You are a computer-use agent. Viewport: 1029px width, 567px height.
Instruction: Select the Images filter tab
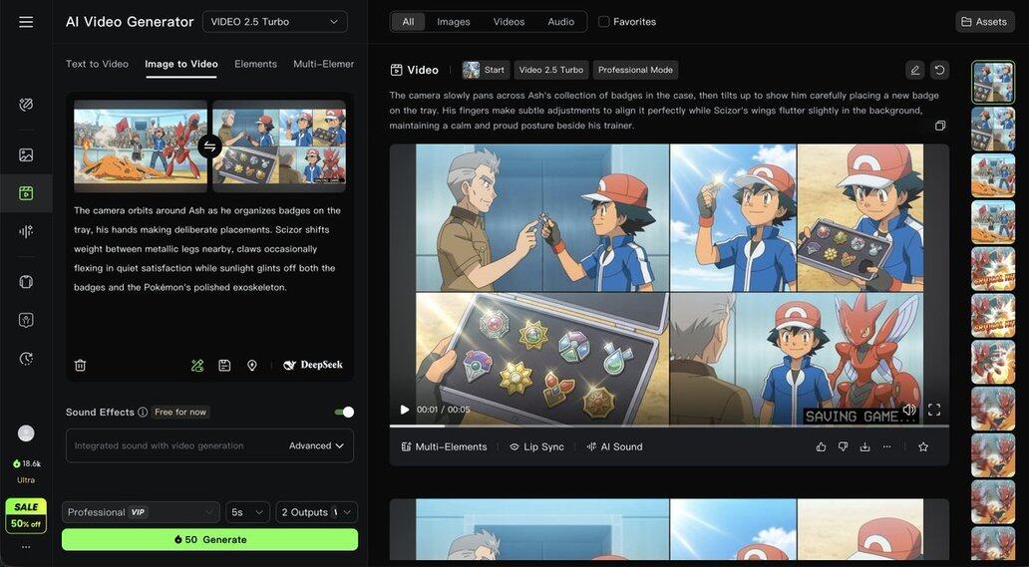tap(454, 22)
